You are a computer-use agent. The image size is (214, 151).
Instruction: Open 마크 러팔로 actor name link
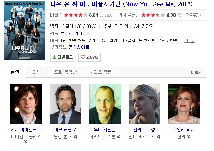pyautogui.click(x=65, y=130)
